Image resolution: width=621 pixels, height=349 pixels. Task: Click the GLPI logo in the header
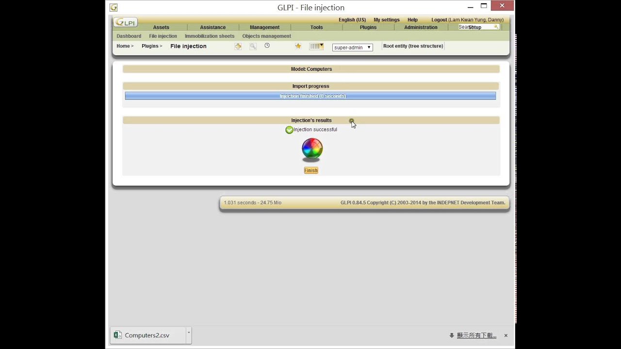pyautogui.click(x=126, y=22)
